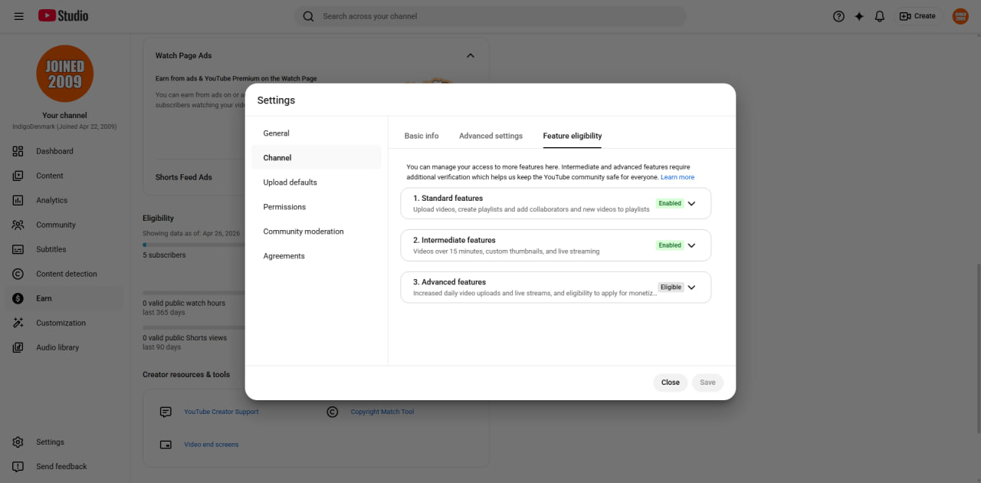
Task: Open the hamburger navigation menu
Action: (18, 16)
